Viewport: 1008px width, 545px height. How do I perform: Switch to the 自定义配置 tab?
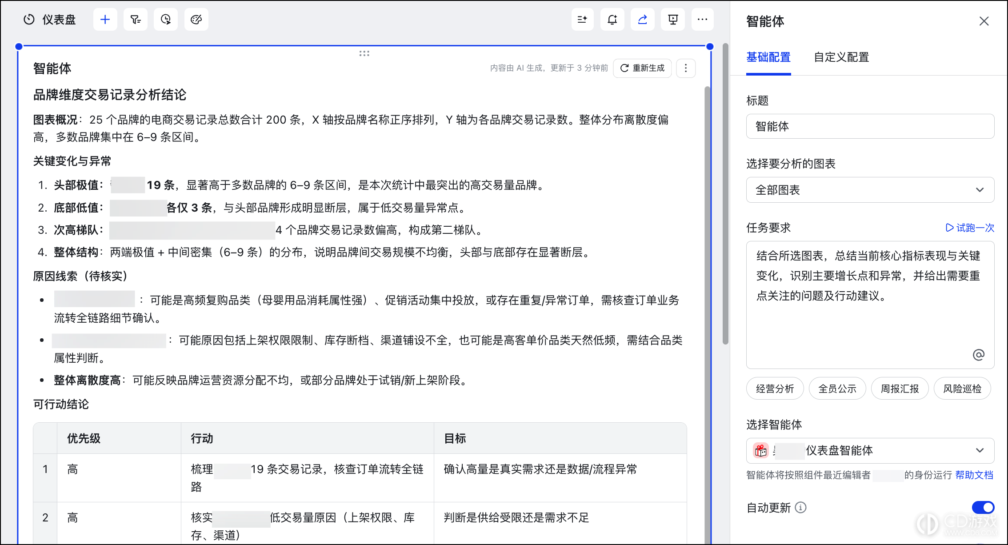click(841, 57)
